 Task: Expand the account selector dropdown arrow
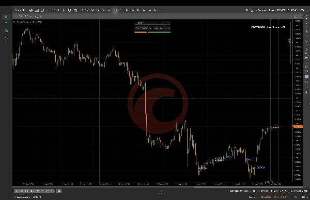(x=307, y=10)
